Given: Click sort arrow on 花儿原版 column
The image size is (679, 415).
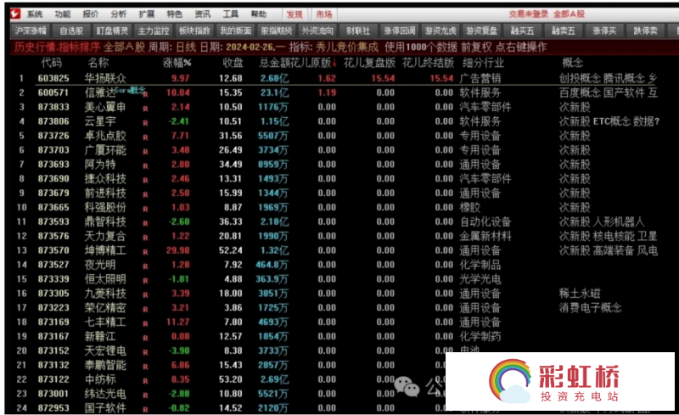Looking at the screenshot, I should (x=334, y=63).
